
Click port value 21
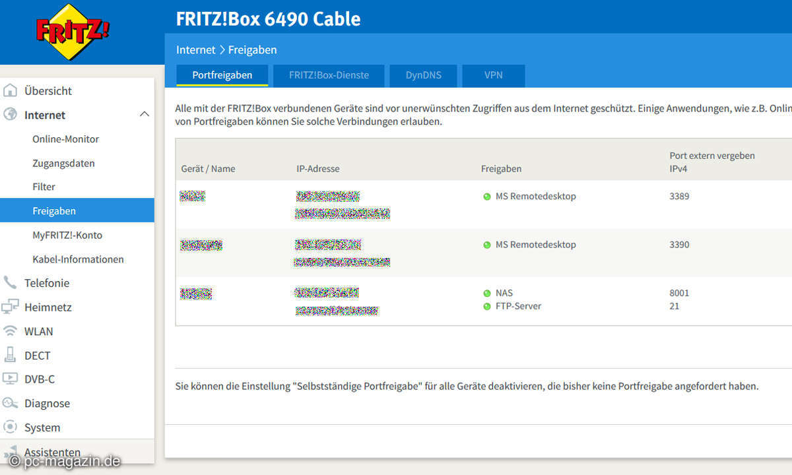point(674,305)
